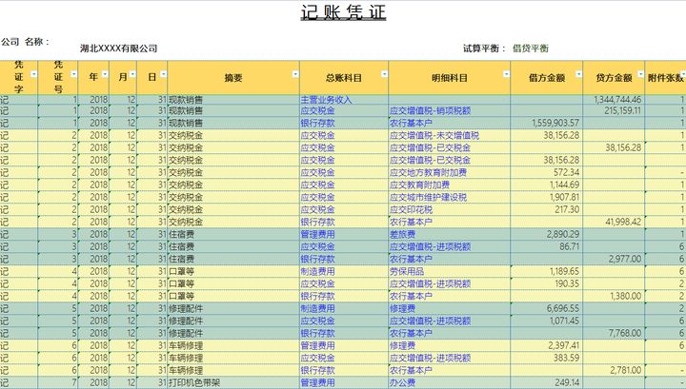Select the credit amount 7,768.00
The height and width of the screenshot is (389, 686).
pos(614,333)
